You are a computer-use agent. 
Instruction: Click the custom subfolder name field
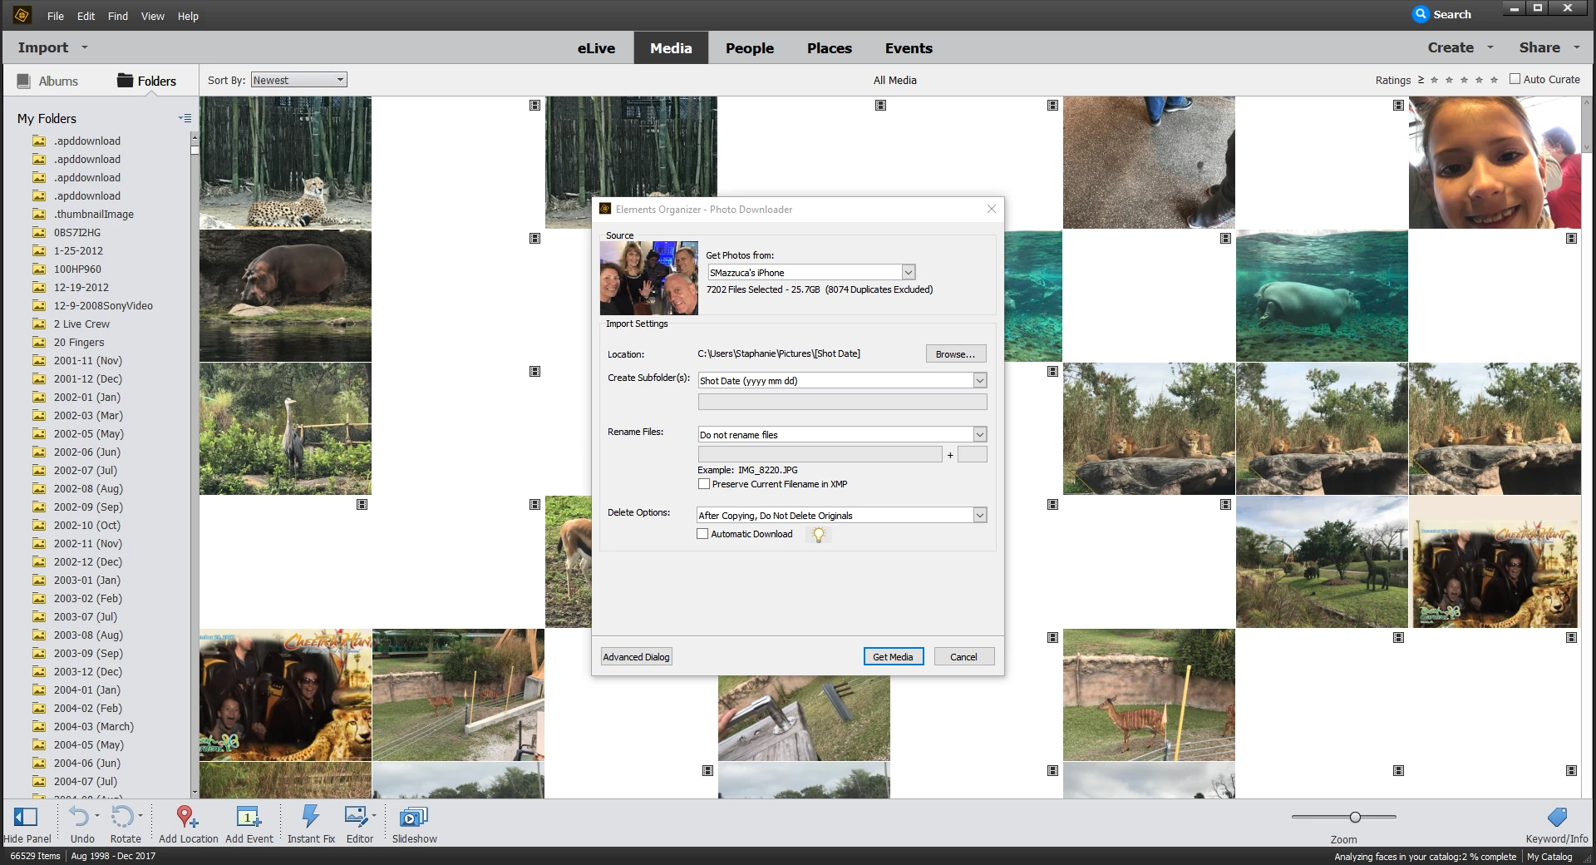(x=843, y=402)
